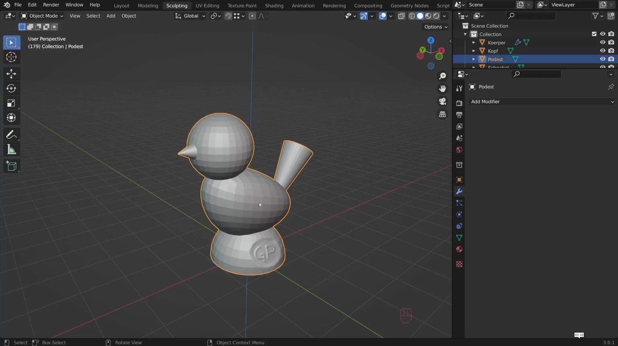Toggle X-ray display
Image resolution: width=618 pixels, height=346 pixels.
[401, 16]
